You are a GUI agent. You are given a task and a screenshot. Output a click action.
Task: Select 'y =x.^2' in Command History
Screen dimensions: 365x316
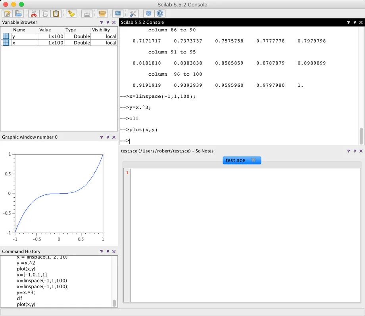(x=26, y=263)
